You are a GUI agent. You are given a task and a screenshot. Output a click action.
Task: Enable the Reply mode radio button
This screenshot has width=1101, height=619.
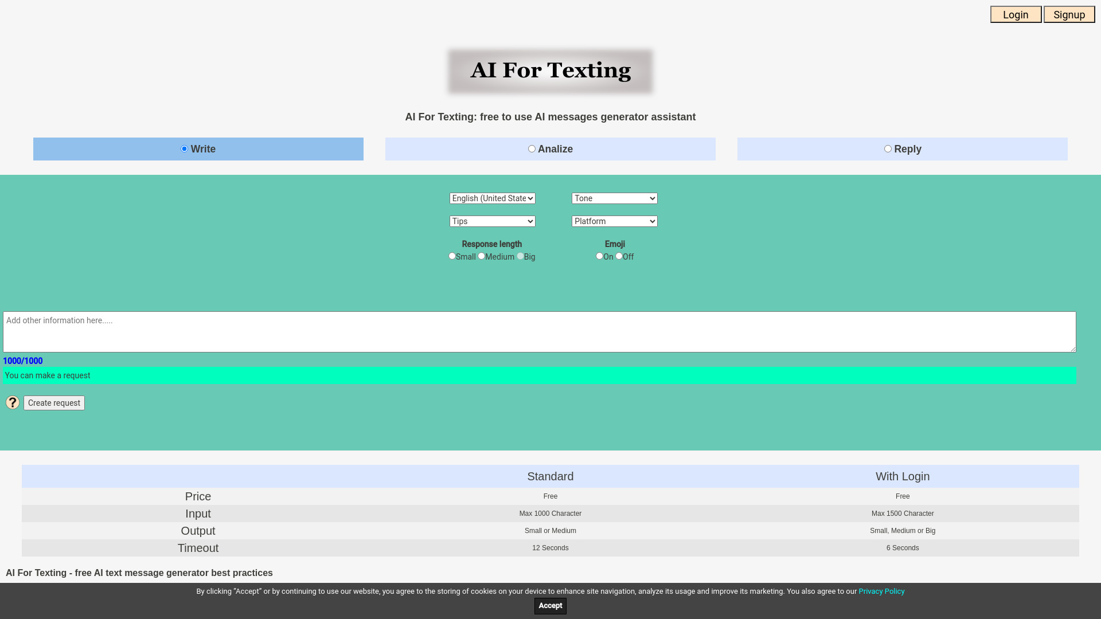(888, 148)
